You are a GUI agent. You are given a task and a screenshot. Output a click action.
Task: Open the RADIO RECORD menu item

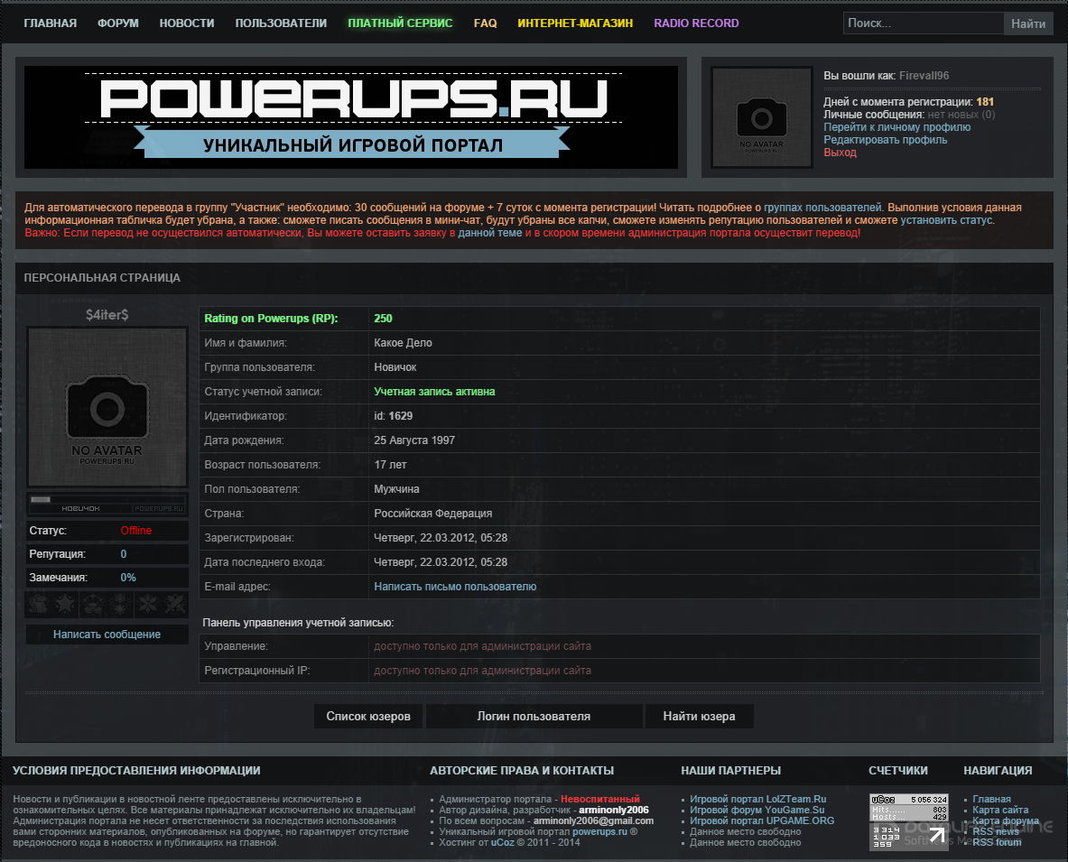[x=696, y=23]
